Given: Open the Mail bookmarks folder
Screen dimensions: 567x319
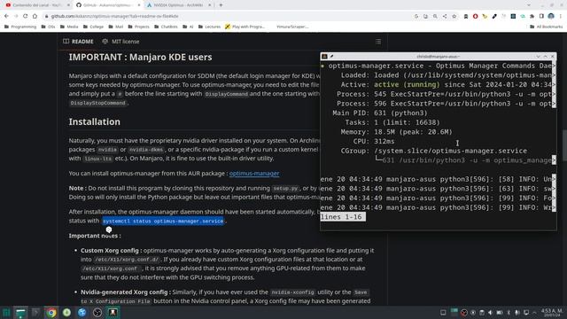Looking at the screenshot, I should tap(116, 27).
